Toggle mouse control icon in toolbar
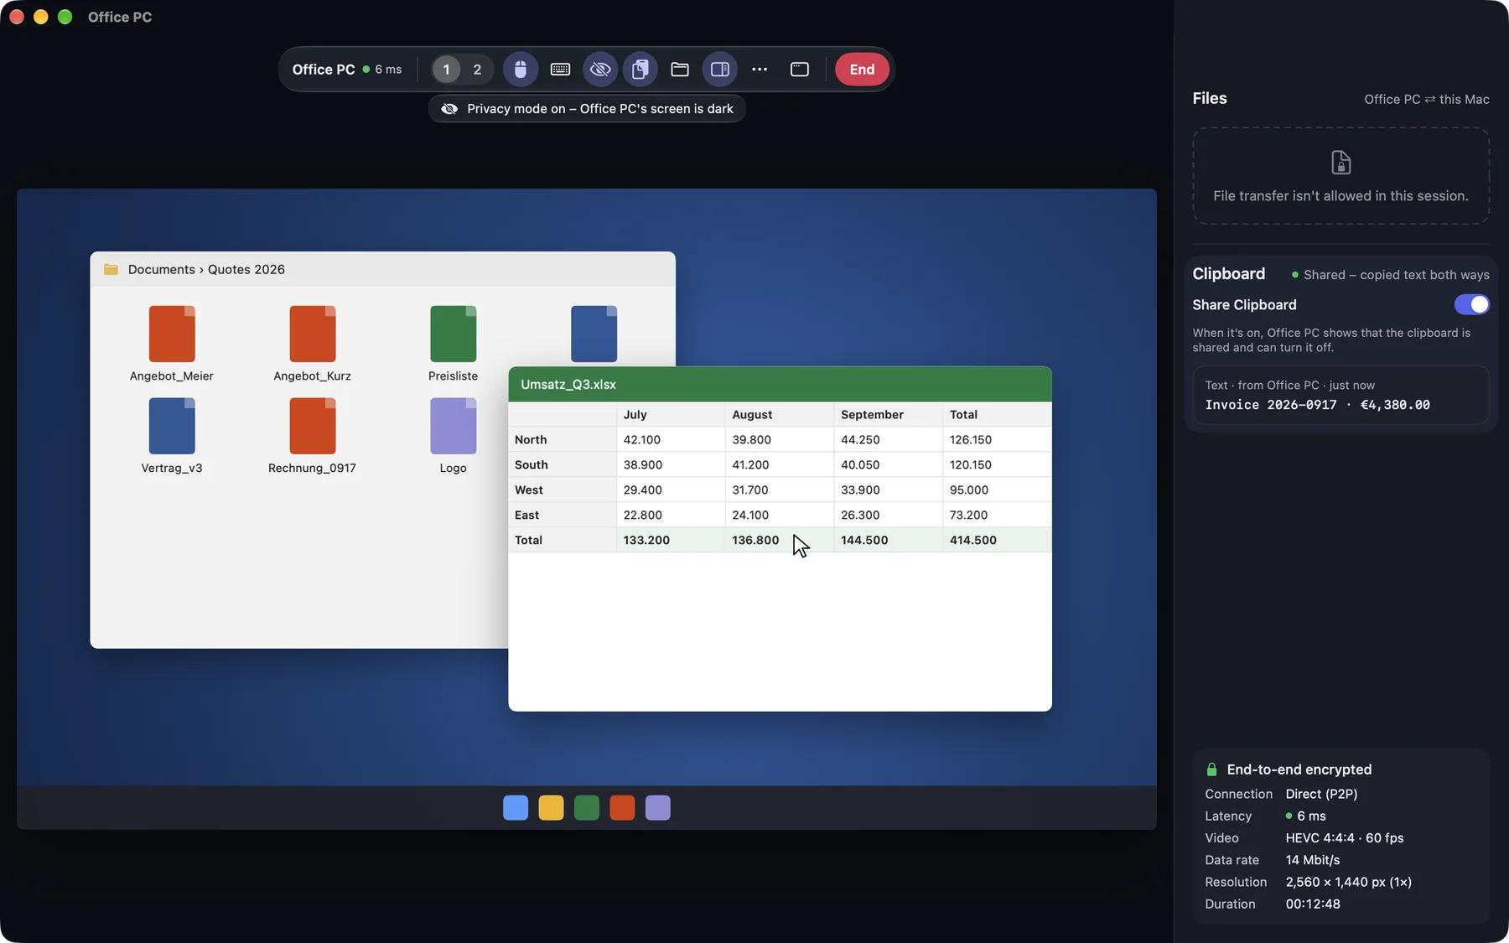 click(x=521, y=70)
